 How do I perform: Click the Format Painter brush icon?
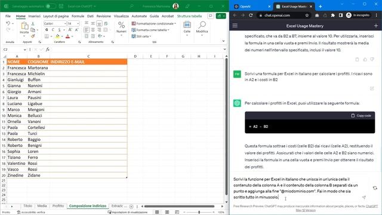(33, 36)
